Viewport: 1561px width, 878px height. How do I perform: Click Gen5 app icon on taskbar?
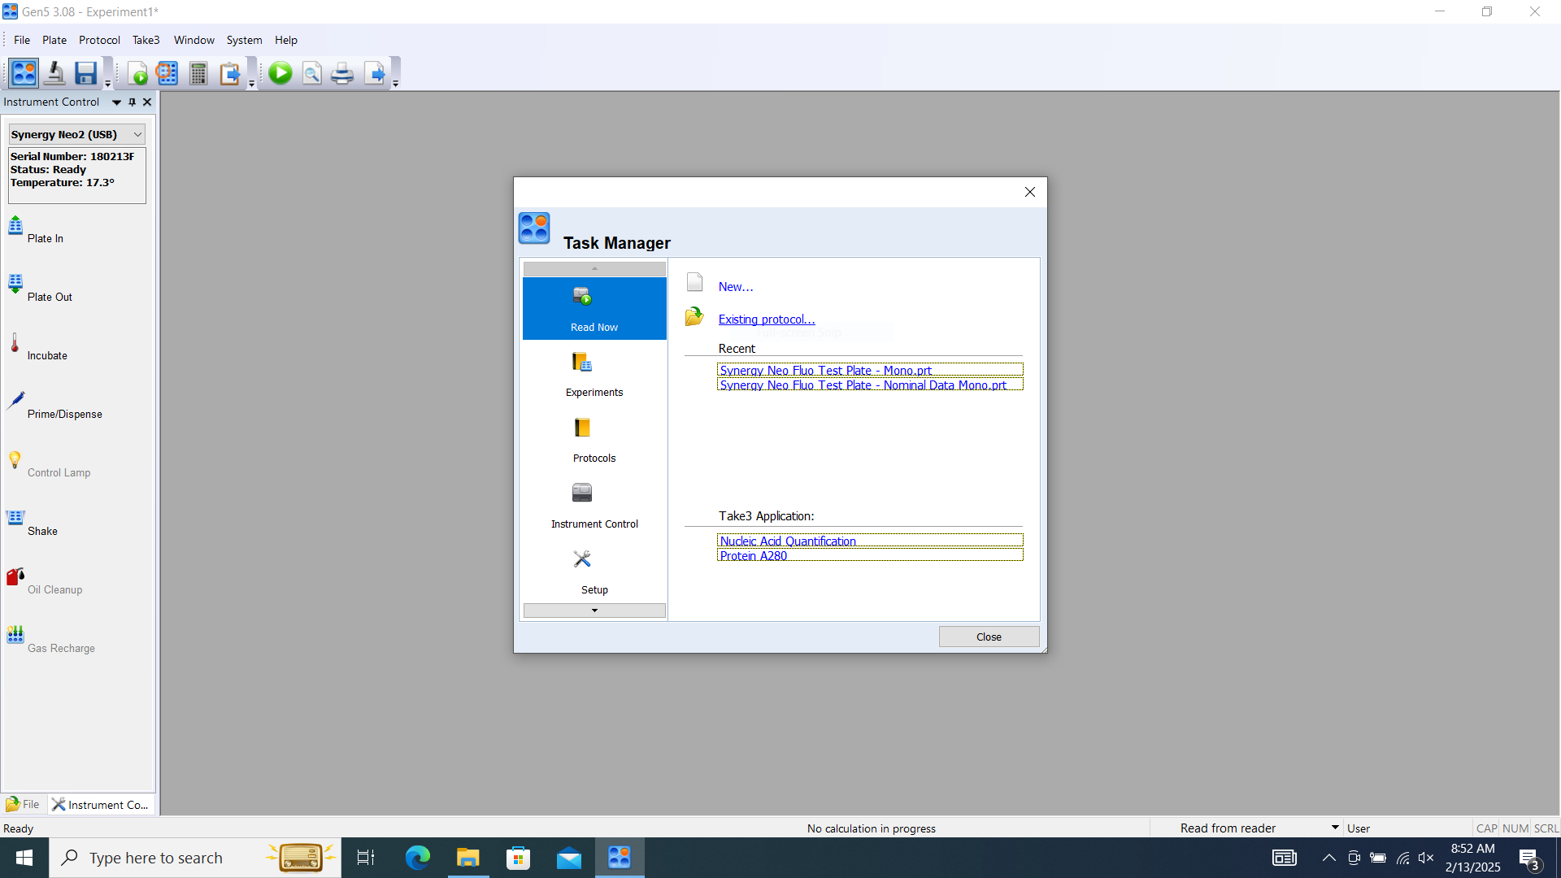620,858
